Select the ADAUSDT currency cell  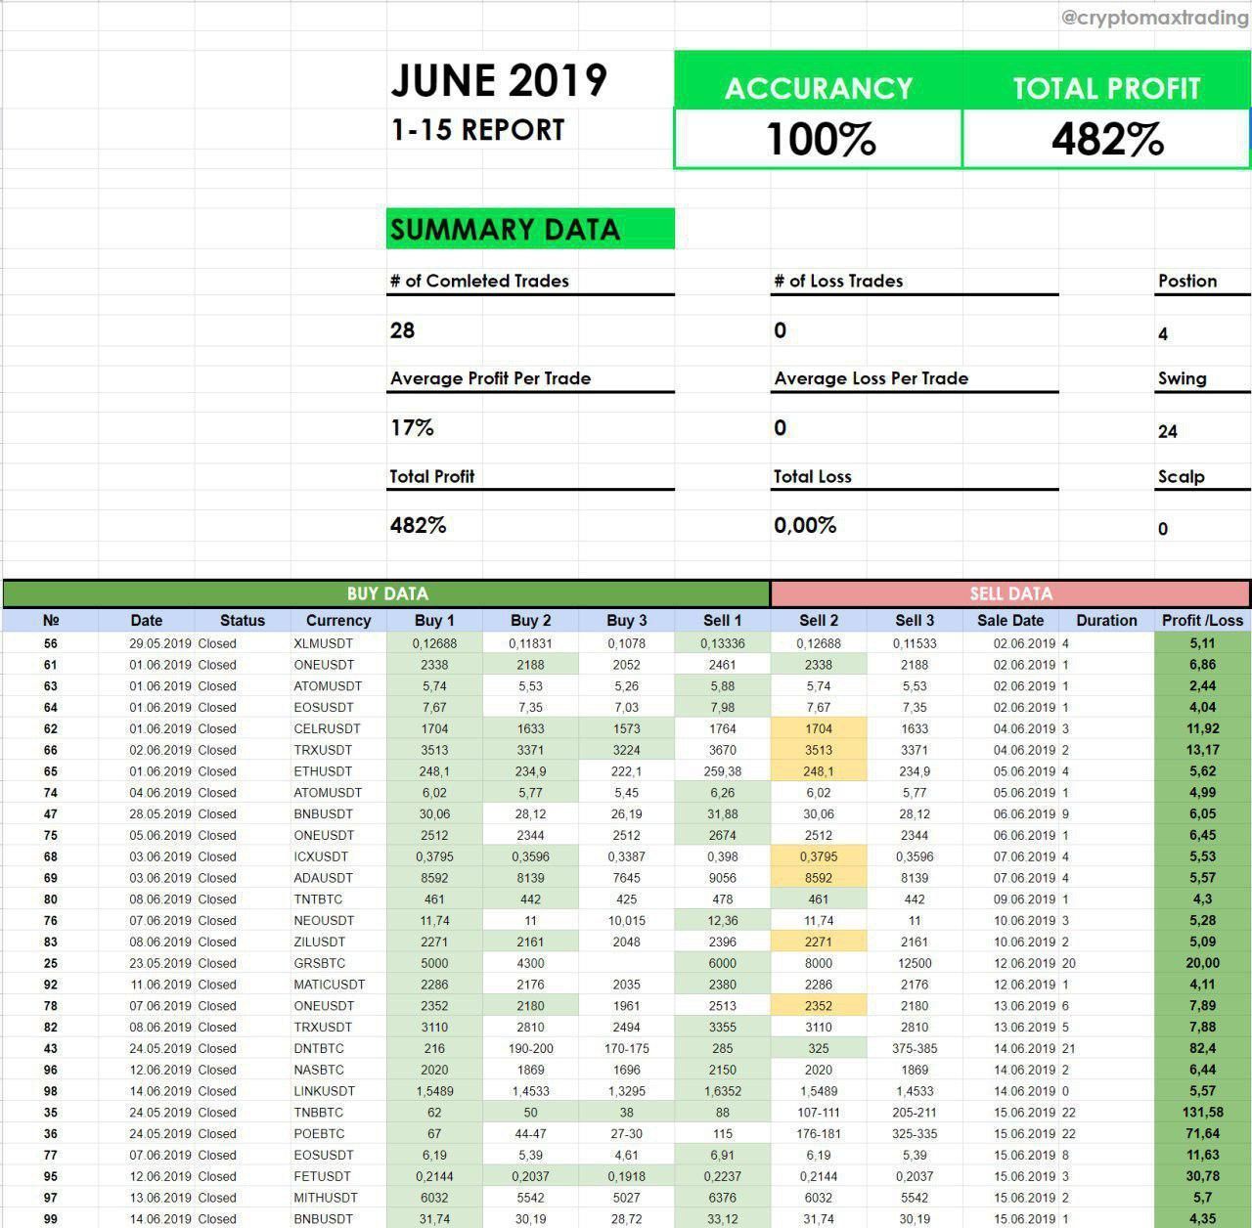(x=338, y=878)
